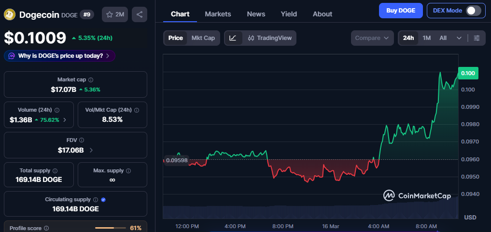Viewport: 491px width, 232px height.
Task: Click the $1.36B volume value
Action: tap(21, 119)
